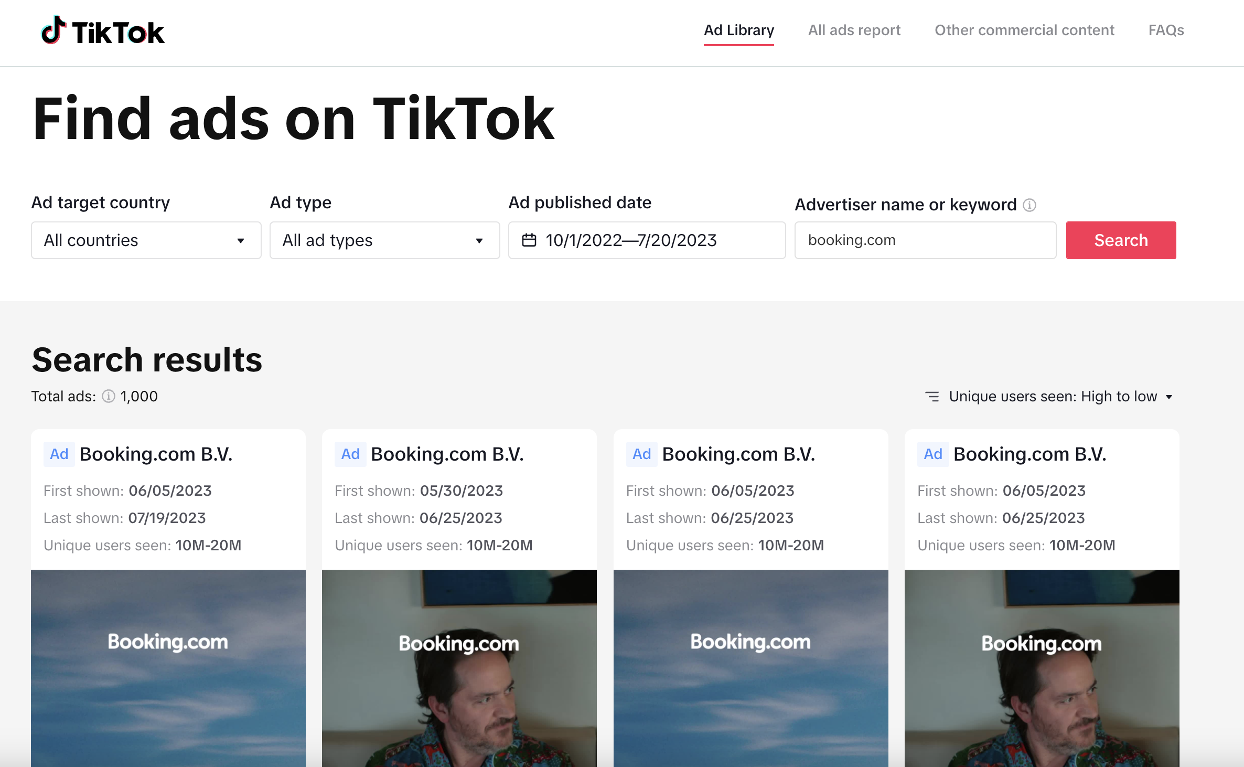Open the ad last shown 07/19/2023

[168, 598]
